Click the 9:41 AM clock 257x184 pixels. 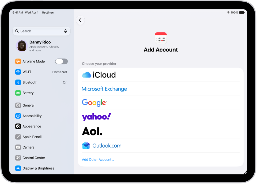click(x=18, y=13)
